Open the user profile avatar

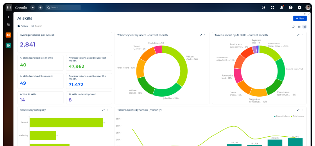tap(308, 8)
